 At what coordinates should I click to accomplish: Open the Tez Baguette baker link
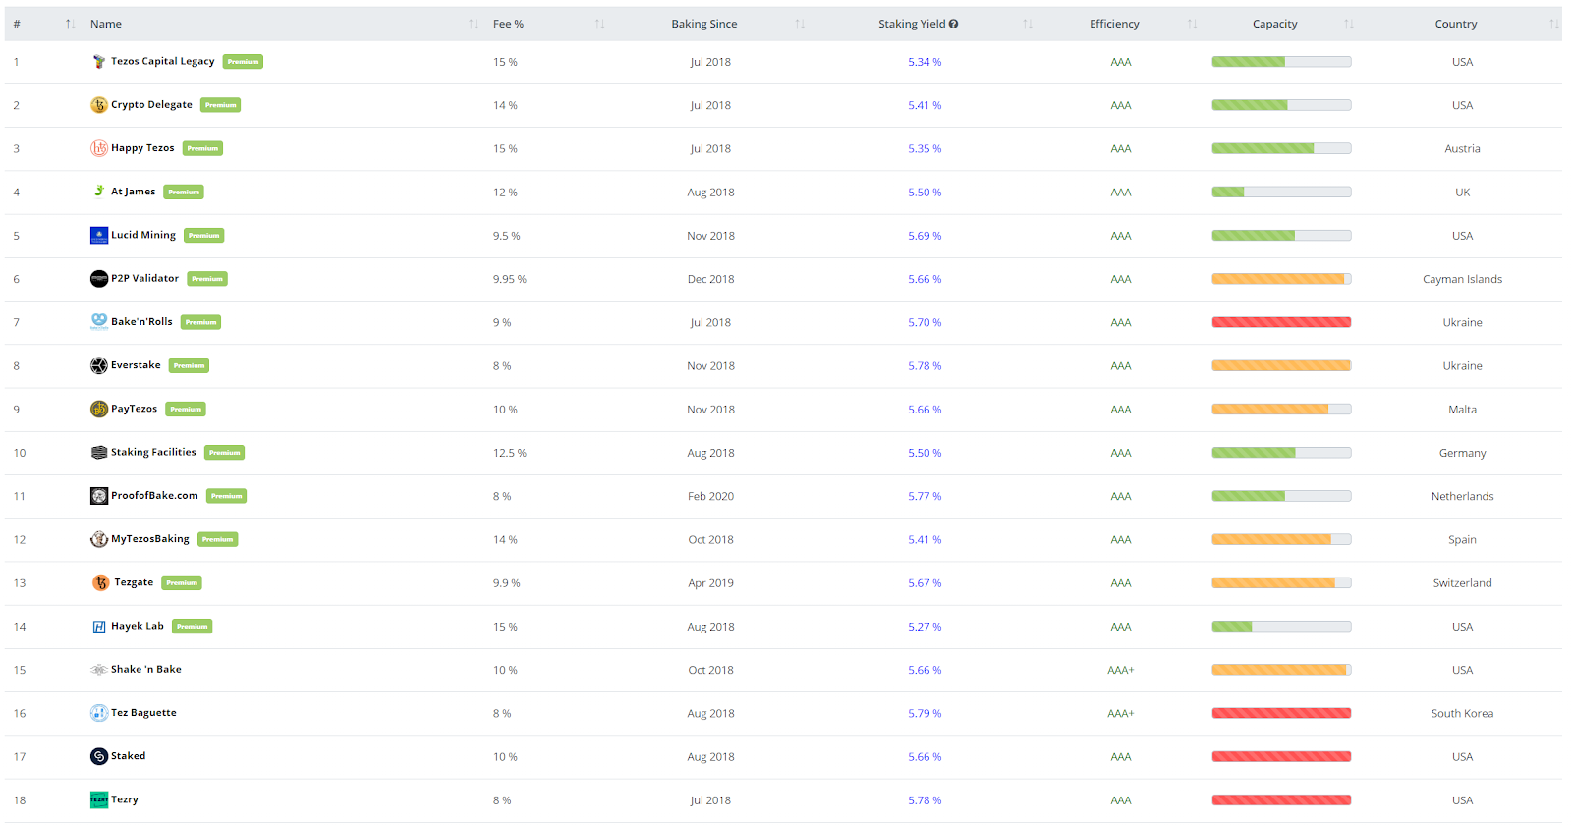143,713
